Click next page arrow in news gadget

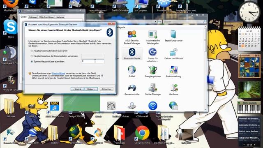pyautogui.click(x=255, y=145)
